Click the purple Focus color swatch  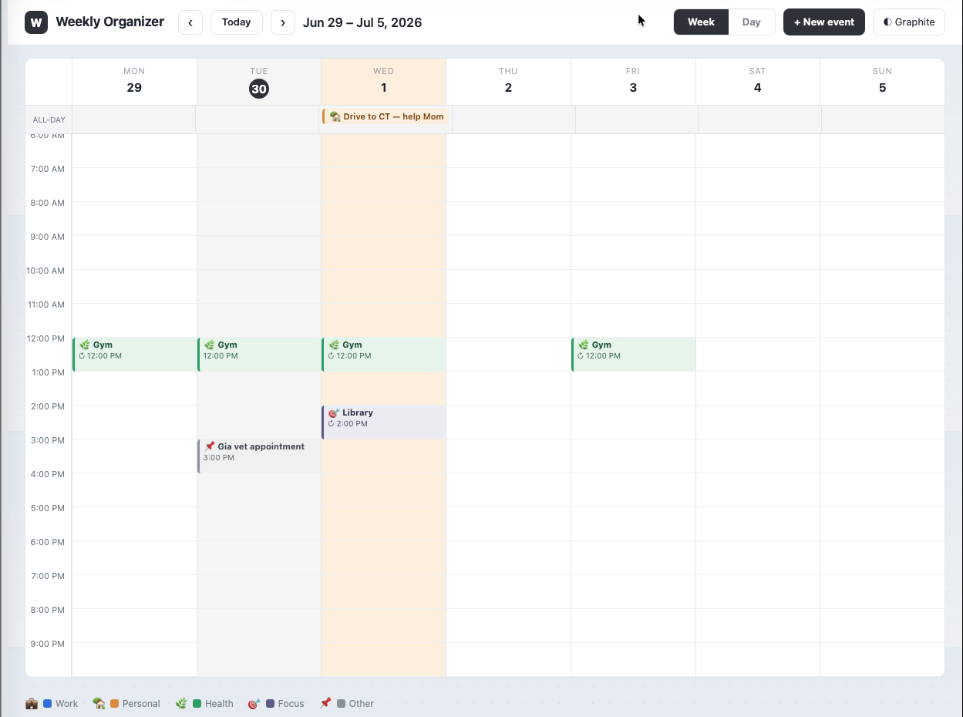click(270, 704)
